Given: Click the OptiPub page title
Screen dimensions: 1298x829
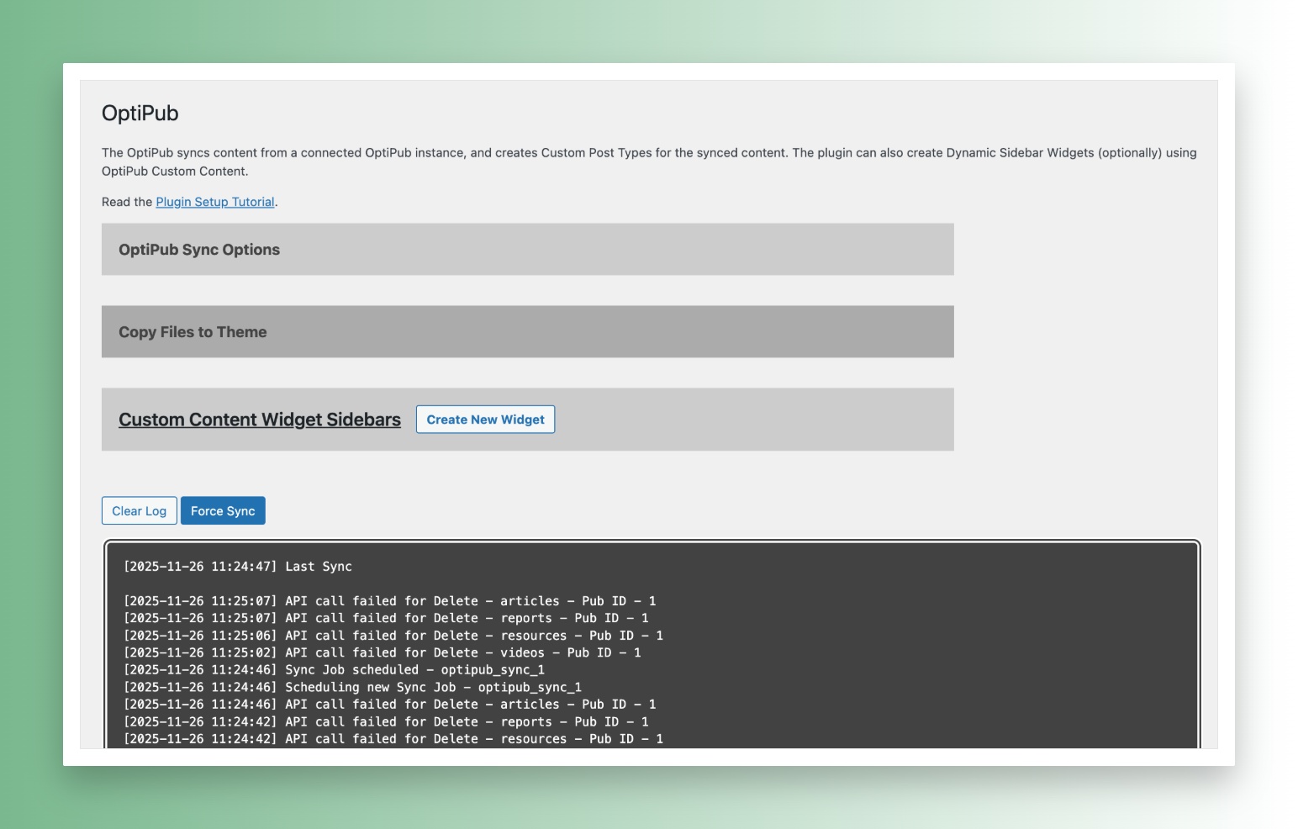Looking at the screenshot, I should click(140, 114).
